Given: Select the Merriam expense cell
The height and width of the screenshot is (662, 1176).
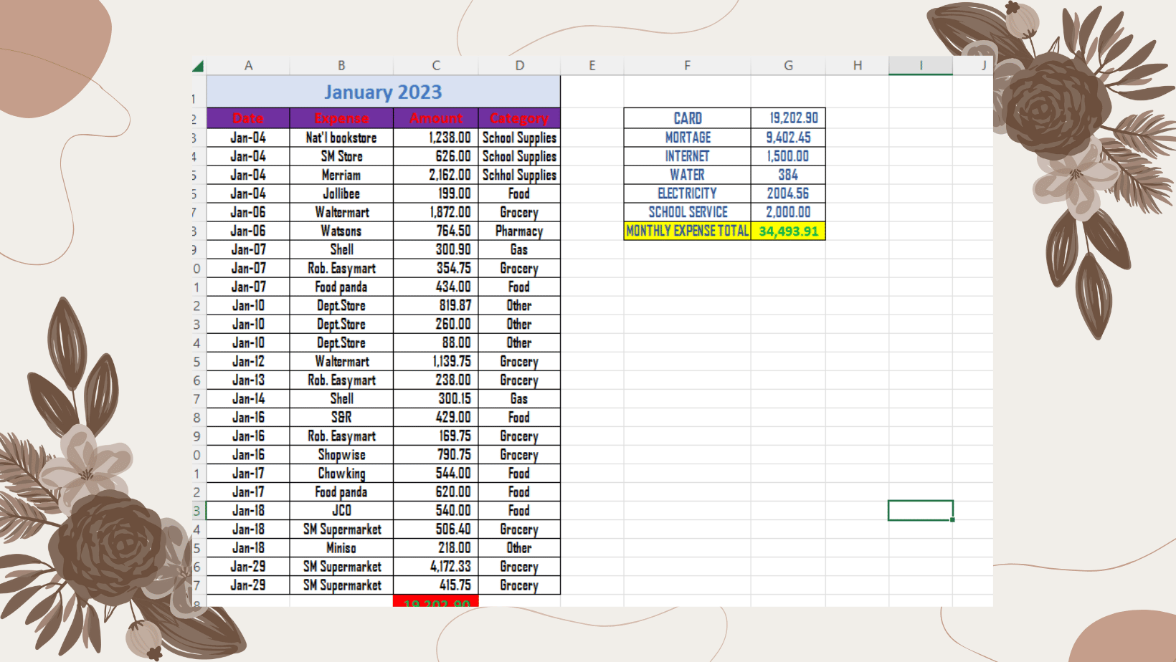Looking at the screenshot, I should pyautogui.click(x=341, y=175).
